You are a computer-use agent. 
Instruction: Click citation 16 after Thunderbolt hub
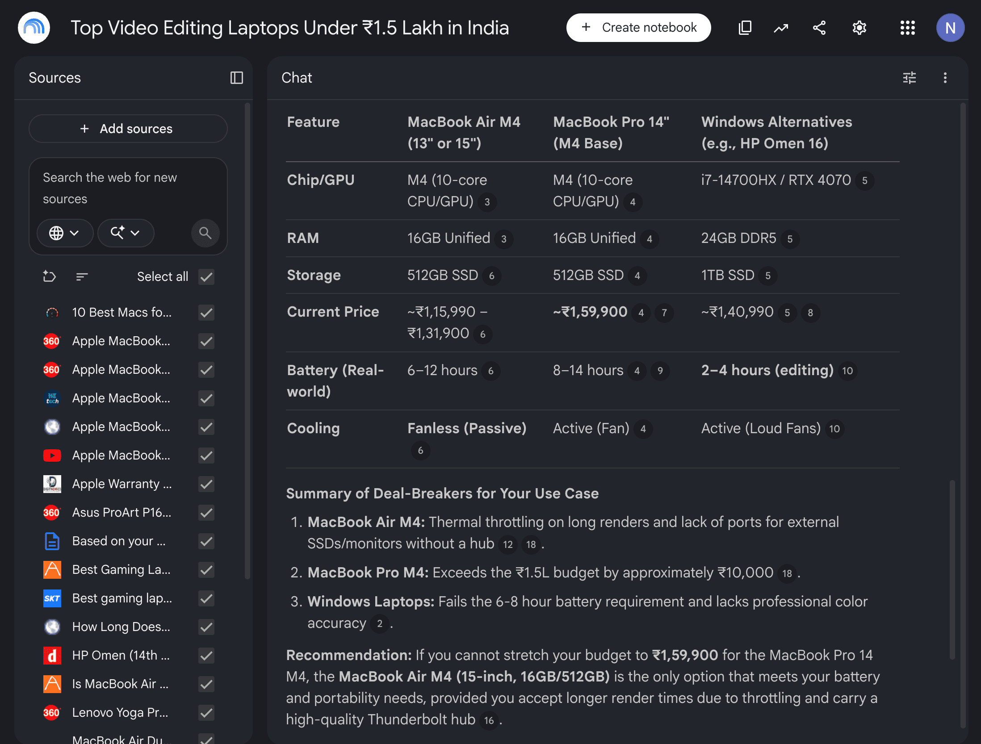489,720
